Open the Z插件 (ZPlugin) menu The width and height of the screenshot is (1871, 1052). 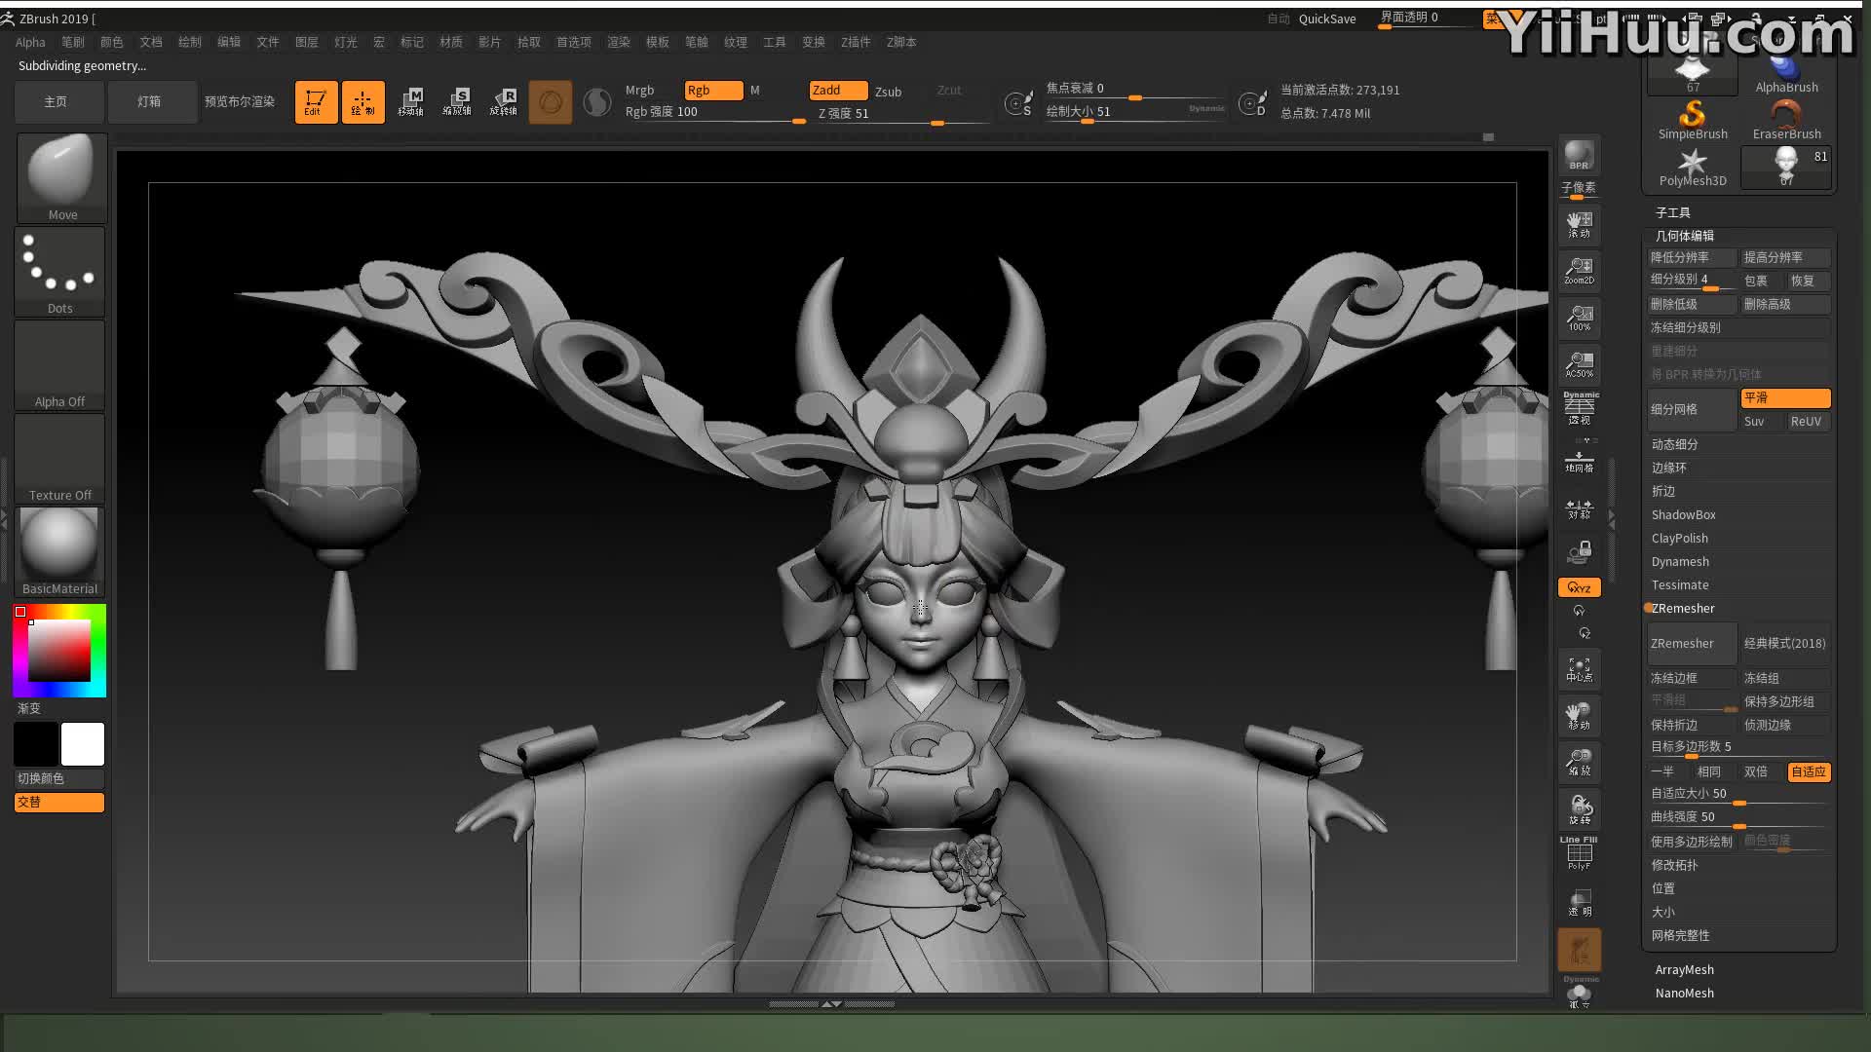856,42
